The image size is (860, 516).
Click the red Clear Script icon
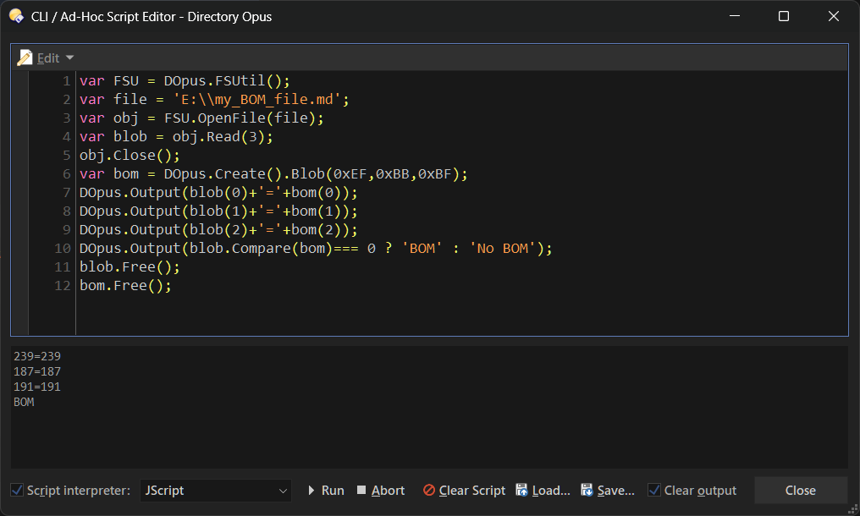[429, 491]
